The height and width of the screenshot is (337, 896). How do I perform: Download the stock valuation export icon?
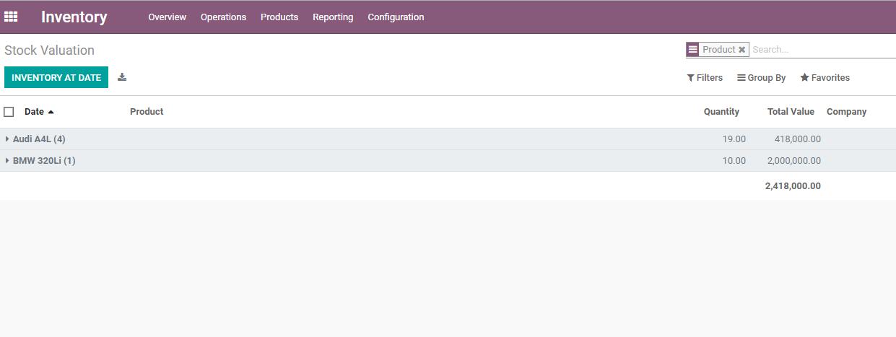(122, 77)
